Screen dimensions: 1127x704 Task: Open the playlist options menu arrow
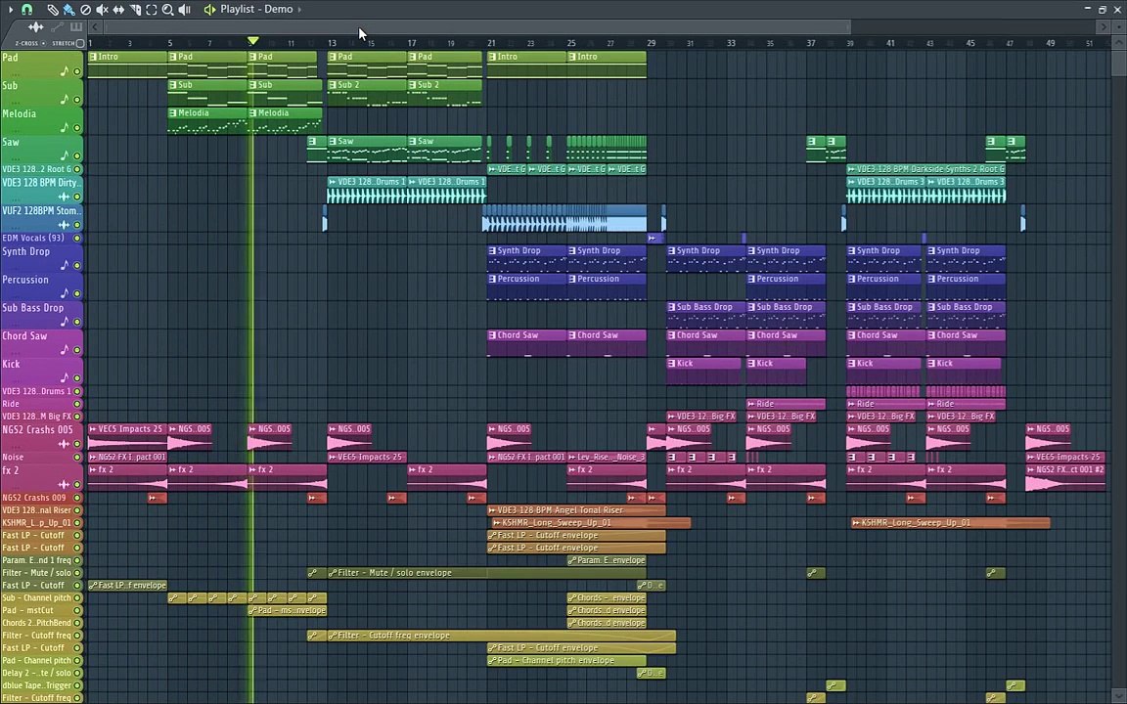tap(10, 10)
